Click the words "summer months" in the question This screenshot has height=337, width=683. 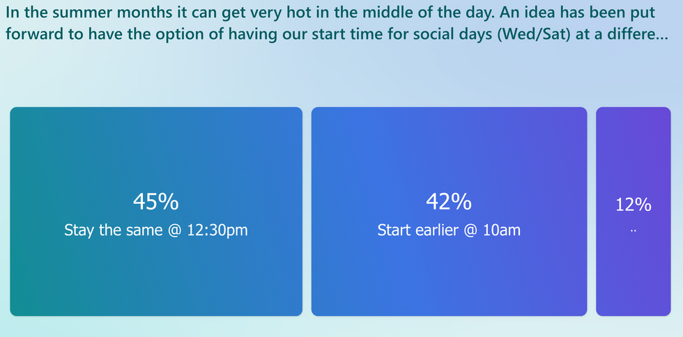click(102, 13)
